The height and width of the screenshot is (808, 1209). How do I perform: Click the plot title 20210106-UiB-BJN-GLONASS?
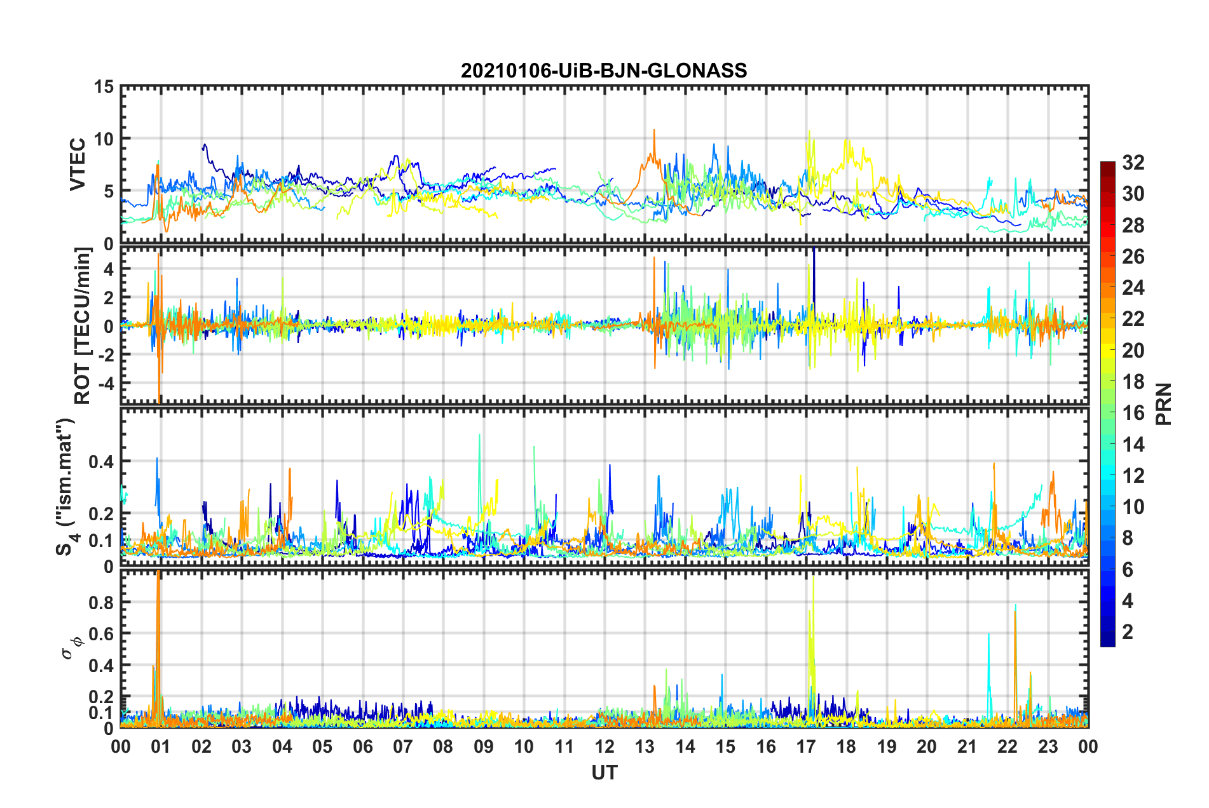coord(604,71)
